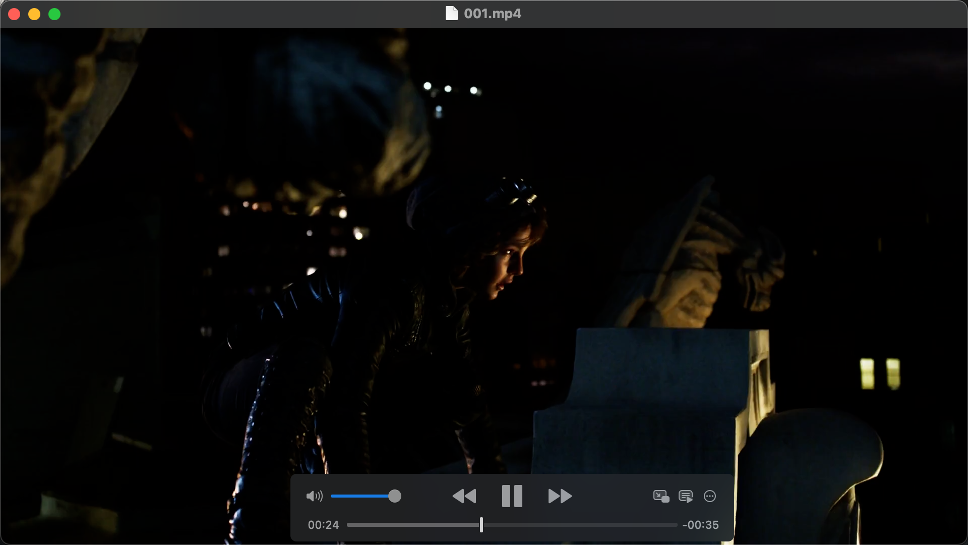This screenshot has width=968, height=545.
Task: Click the video frame area
Action: [484, 227]
